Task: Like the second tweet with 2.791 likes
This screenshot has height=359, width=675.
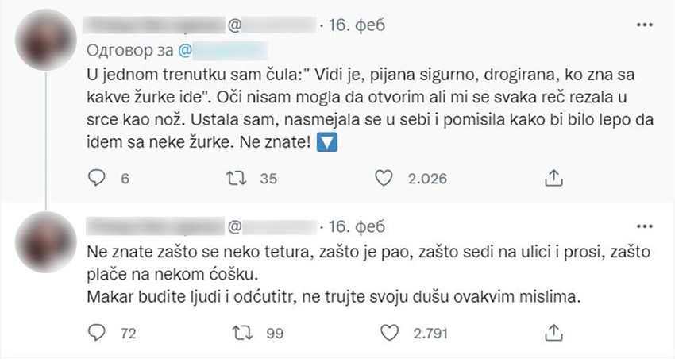Action: 390,332
